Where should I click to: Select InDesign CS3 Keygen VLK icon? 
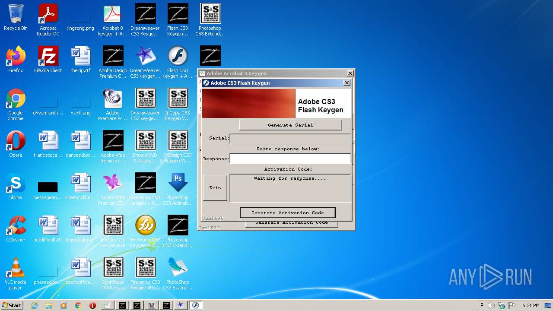click(178, 147)
